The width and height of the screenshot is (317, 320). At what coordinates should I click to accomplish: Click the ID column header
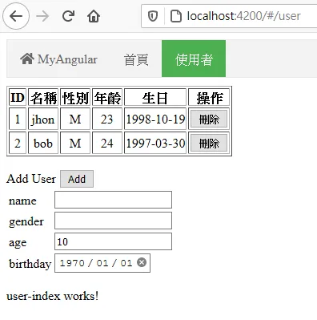(x=18, y=97)
